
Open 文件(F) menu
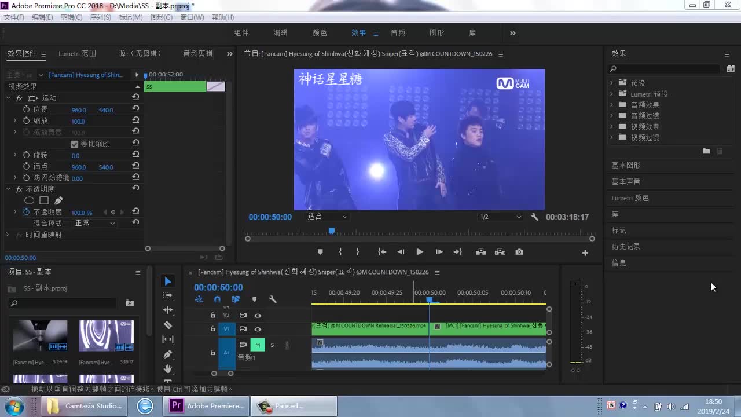[14, 17]
